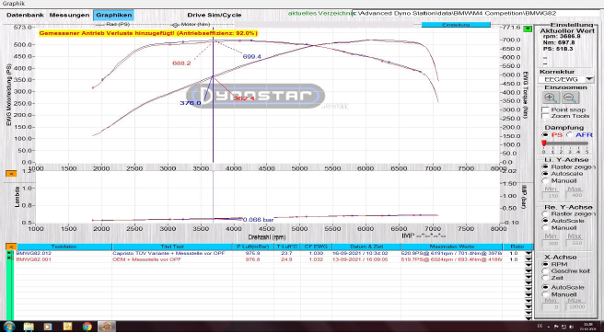Image resolution: width=604 pixels, height=333 pixels.
Task: Click the orange arrow left of Testdaten header
Action: pos(11,247)
